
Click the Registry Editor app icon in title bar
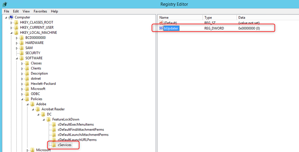tap(5, 4)
